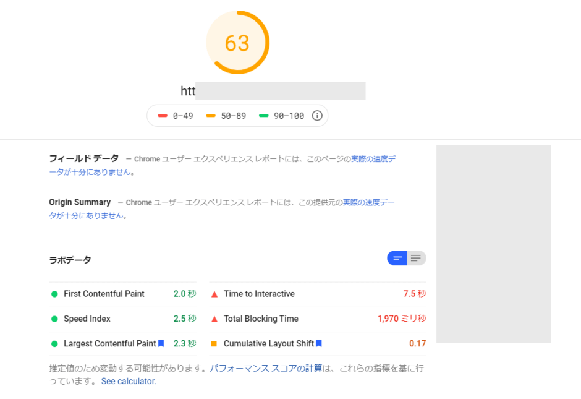Click the info icon beside the score legend
581x399 pixels.
point(317,116)
